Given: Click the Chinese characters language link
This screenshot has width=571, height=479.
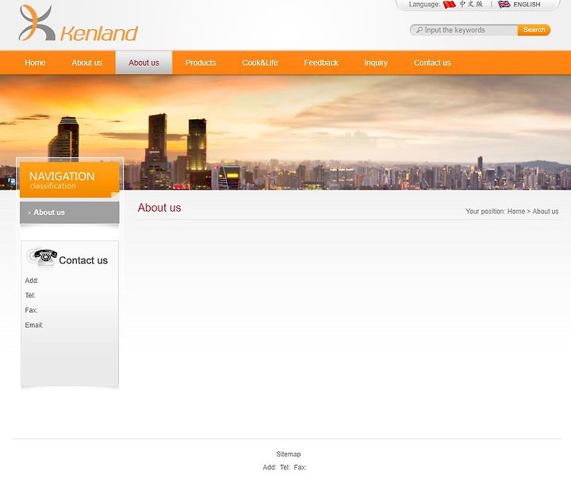Looking at the screenshot, I should (x=470, y=4).
